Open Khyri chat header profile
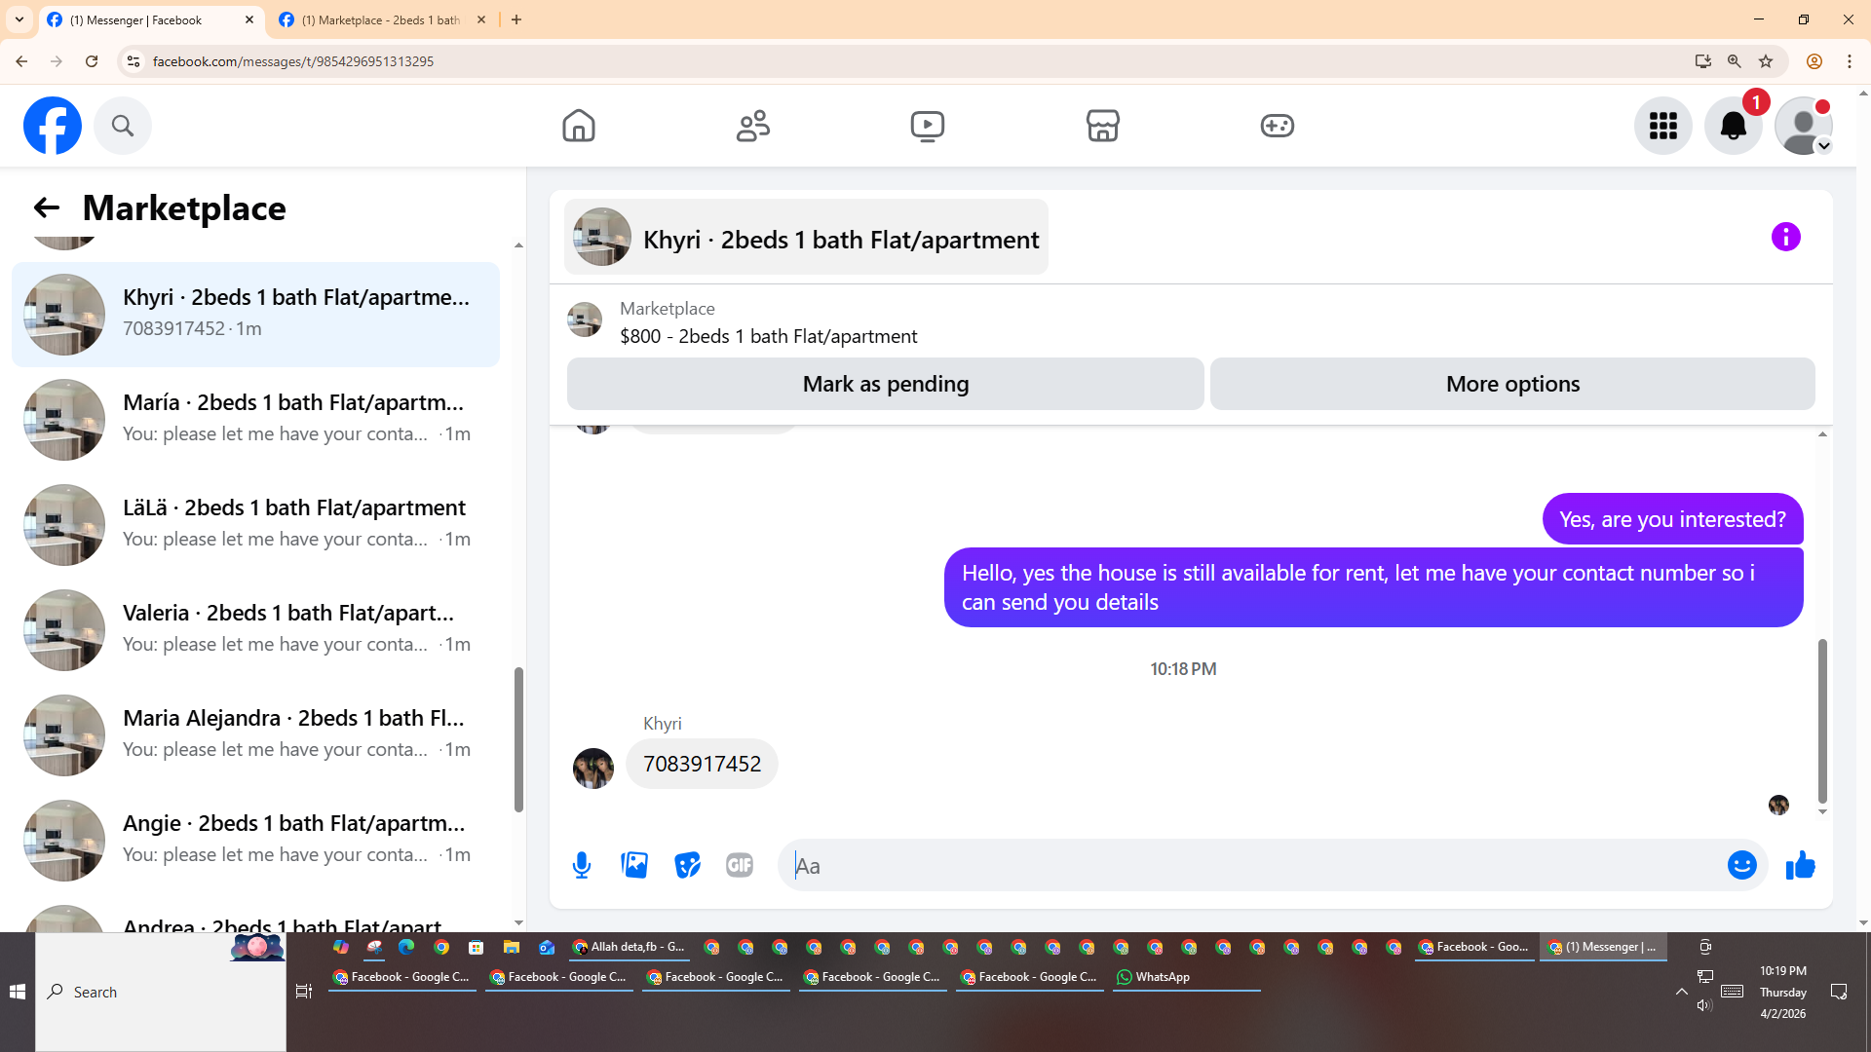Image resolution: width=1871 pixels, height=1052 pixels. (x=806, y=237)
